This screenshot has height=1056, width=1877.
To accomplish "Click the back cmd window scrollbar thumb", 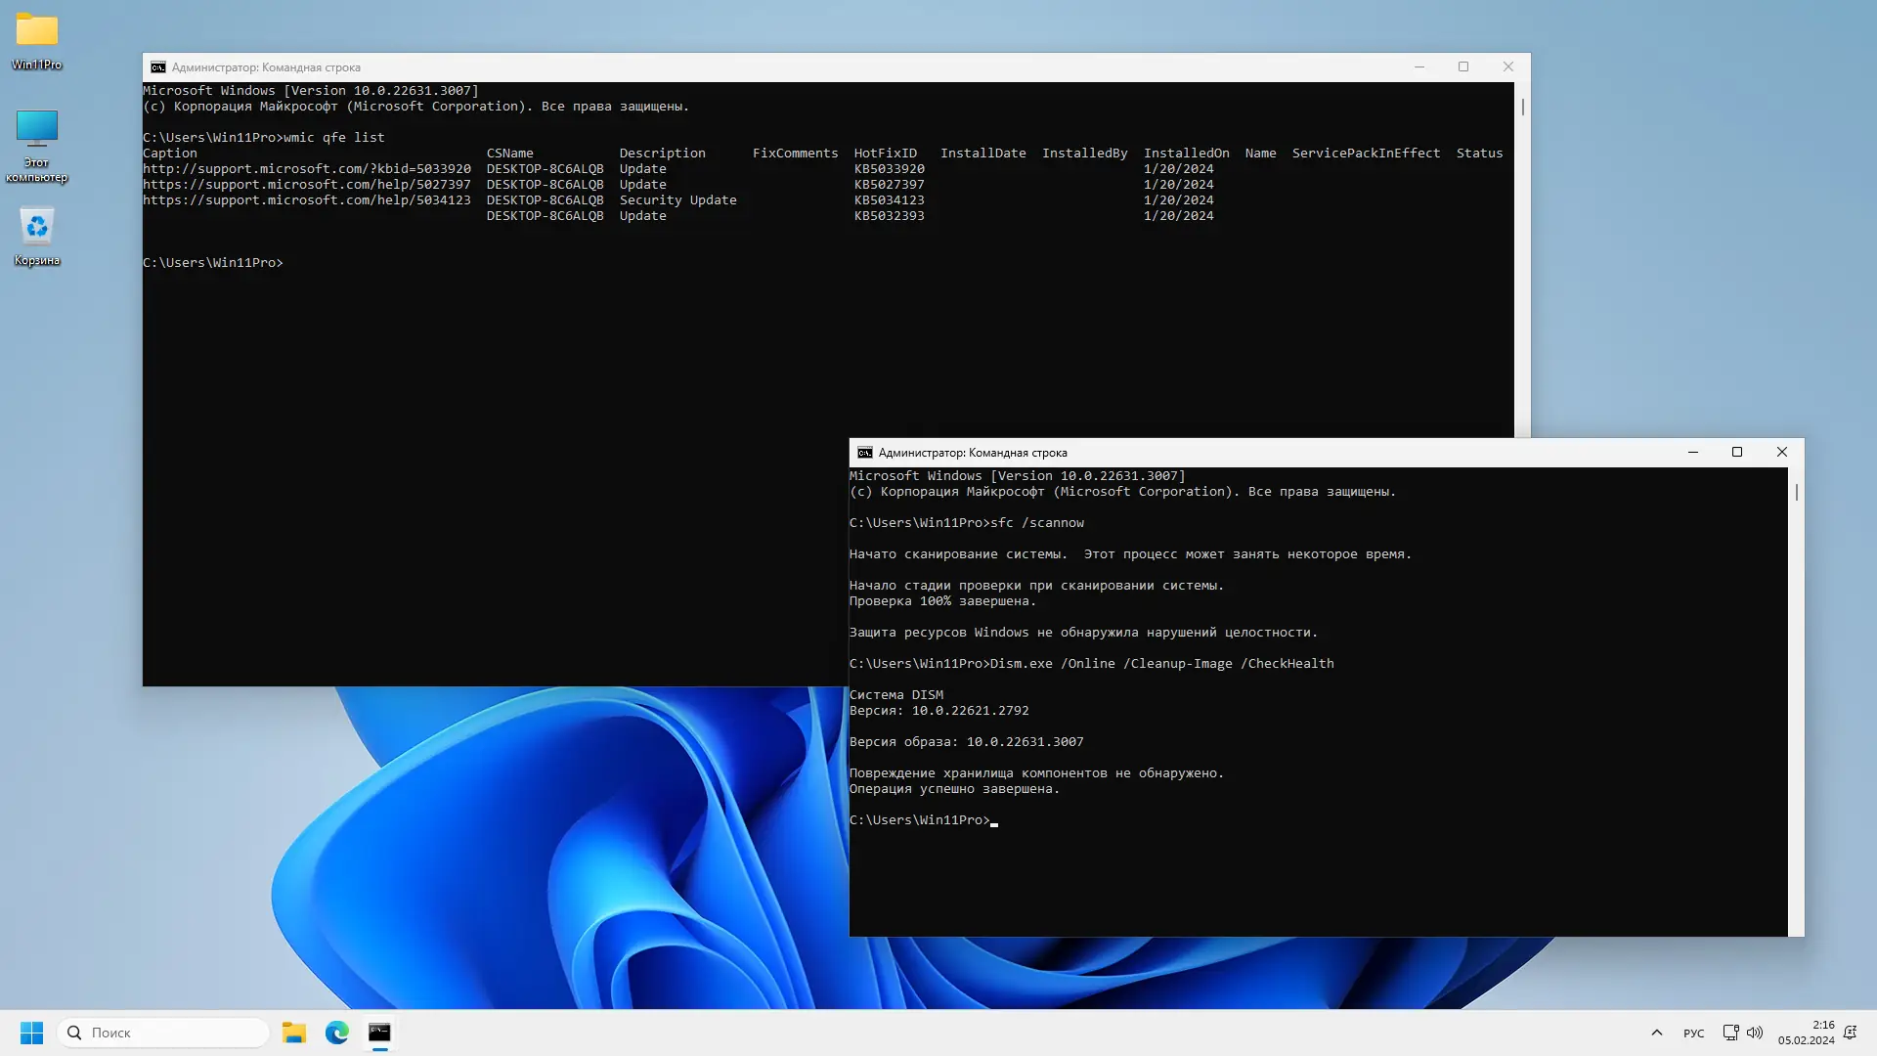I will click(x=1522, y=107).
